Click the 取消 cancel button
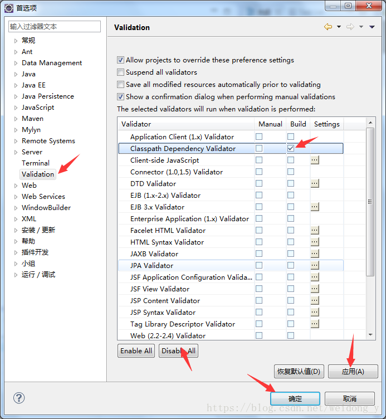Viewport: 386px width, 419px height. coord(350,399)
